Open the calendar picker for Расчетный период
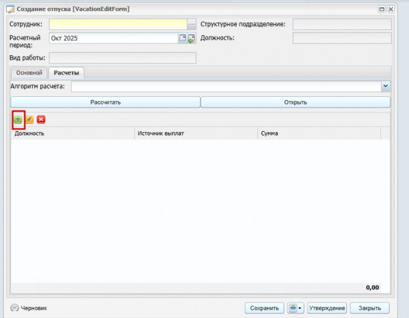Viewport: 409px width, 318px height. coord(183,38)
